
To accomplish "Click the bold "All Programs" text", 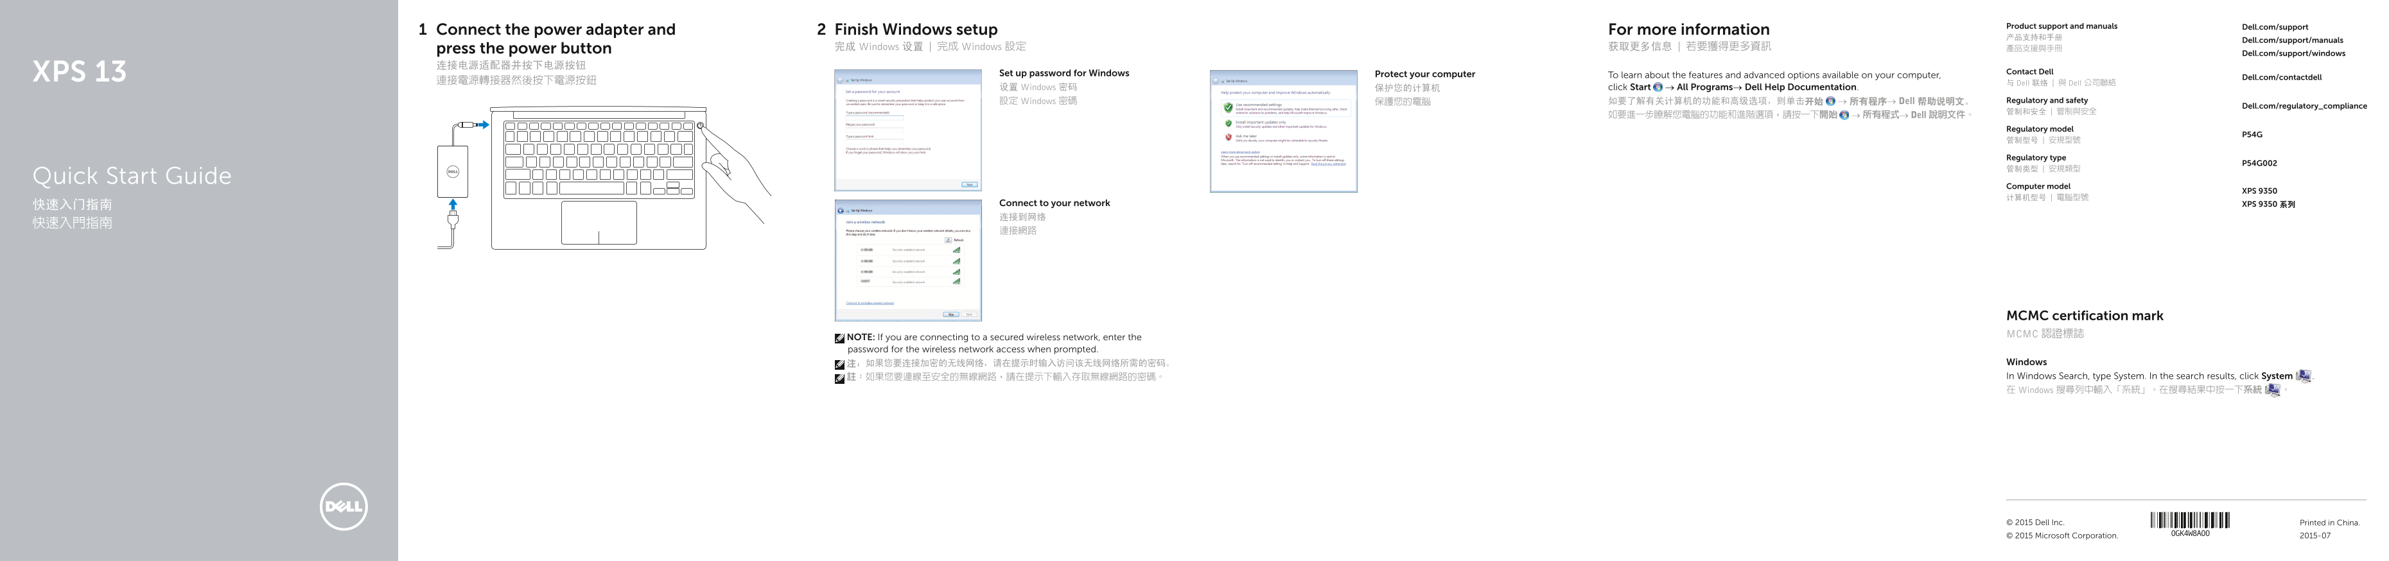I will coord(1704,87).
